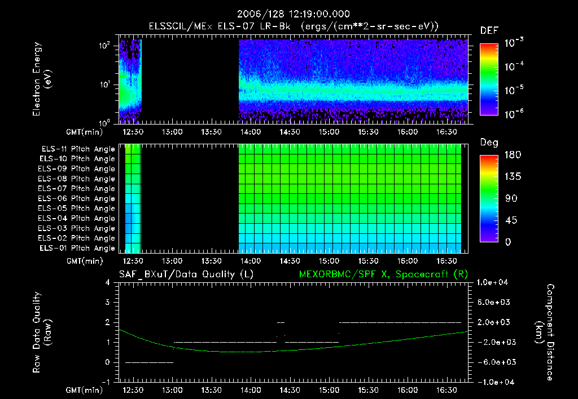Click the ELS-04 Pitch Angle row label
Screen dimensions: 578x399
77,218
